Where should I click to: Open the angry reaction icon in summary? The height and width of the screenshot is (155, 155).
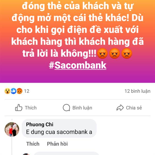tap(20, 91)
